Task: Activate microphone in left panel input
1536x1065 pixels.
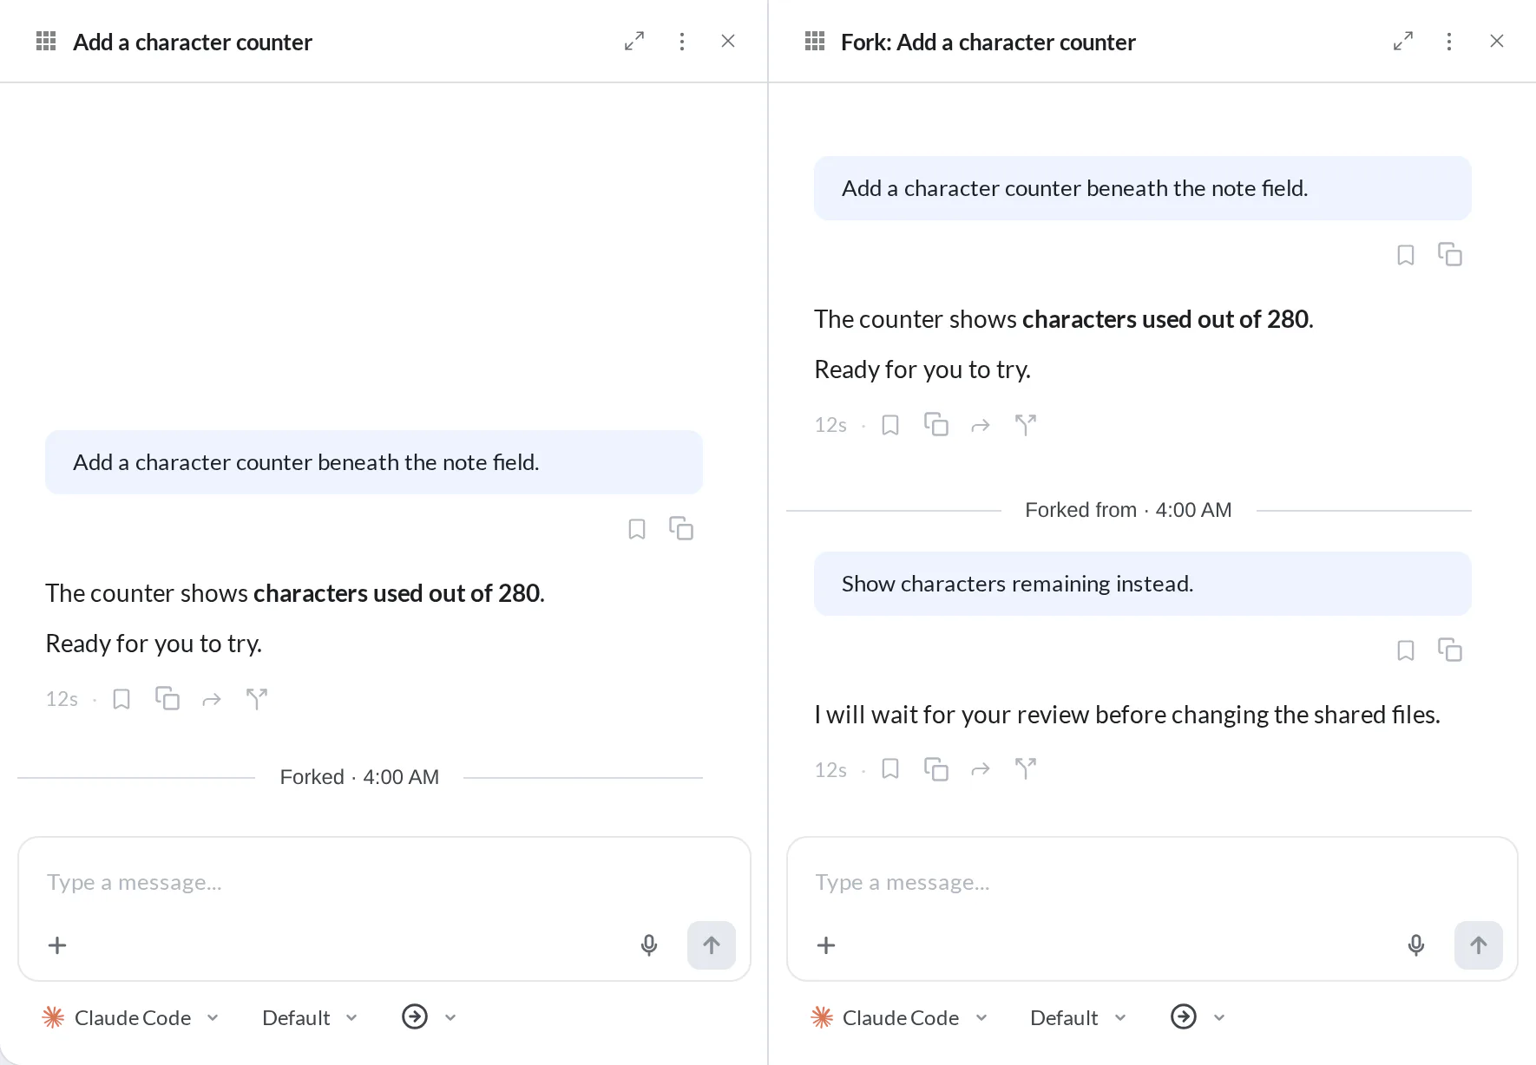Action: pos(649,945)
